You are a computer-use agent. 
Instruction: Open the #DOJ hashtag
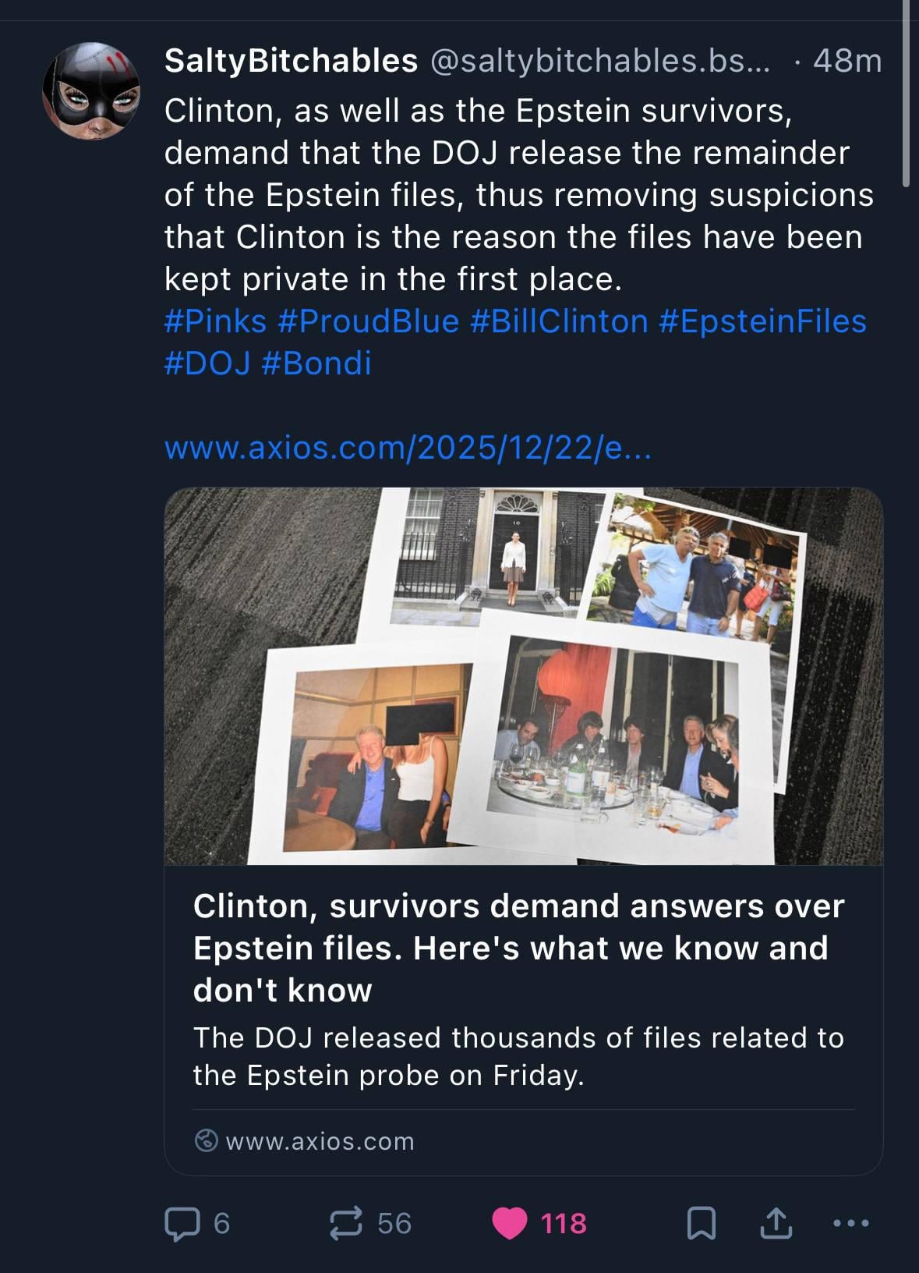(207, 363)
